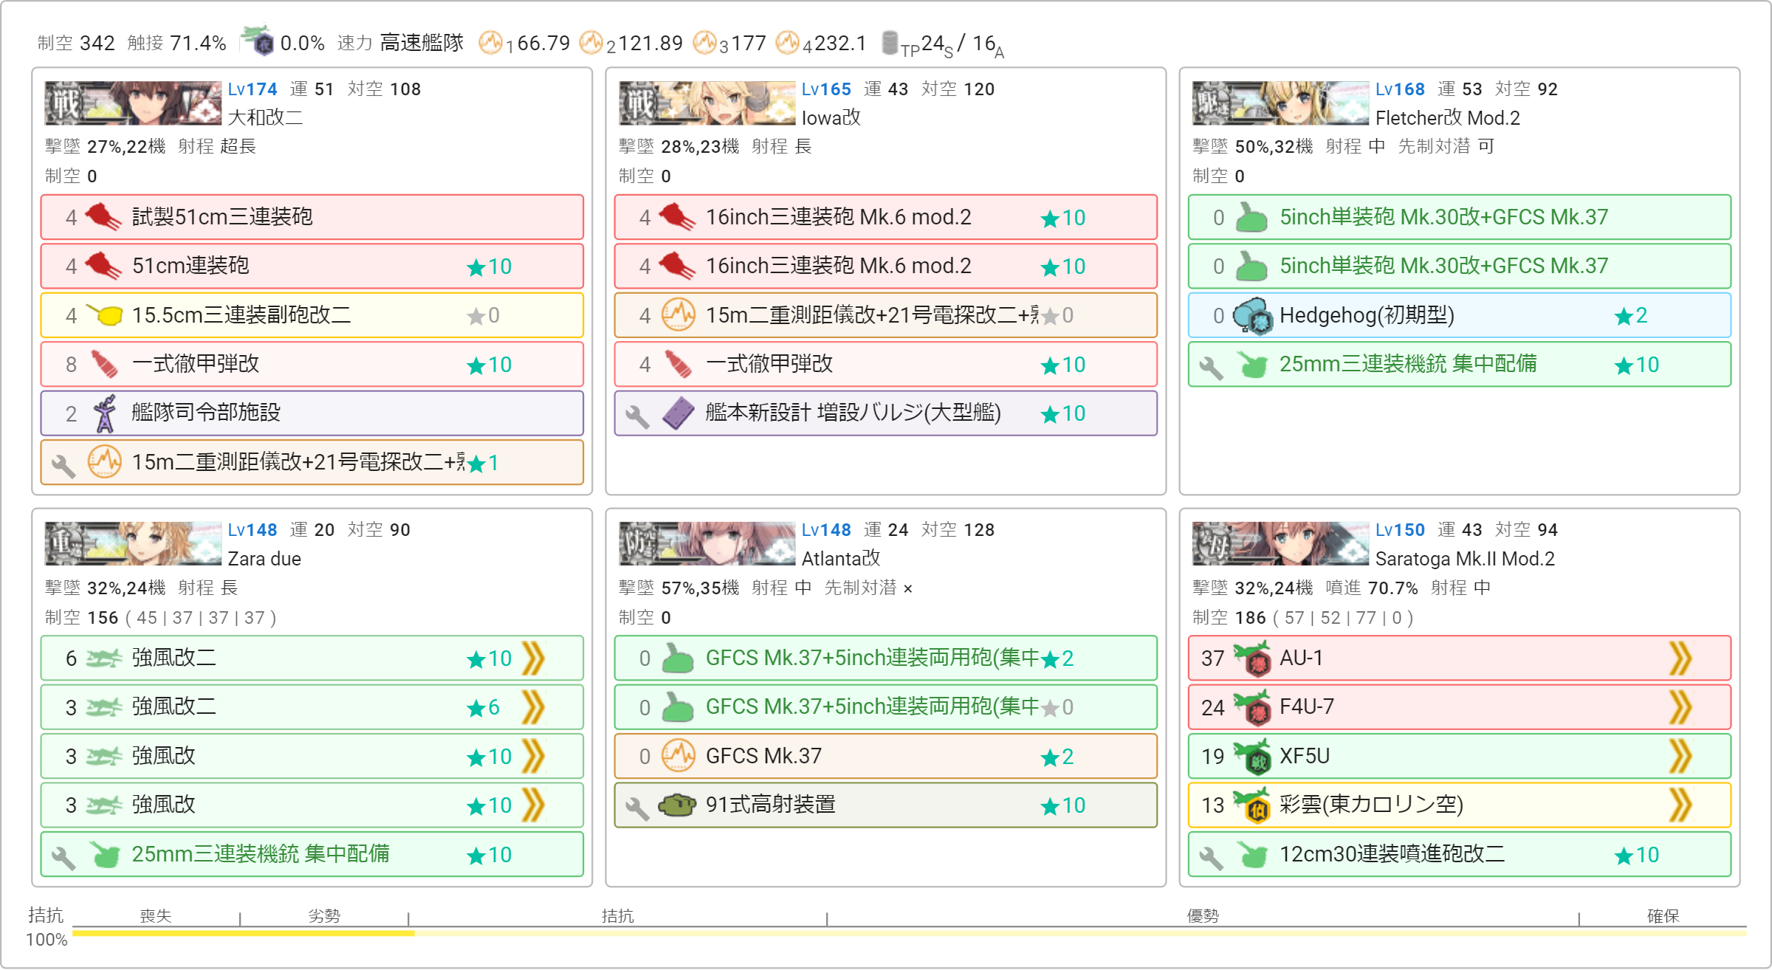Click the fourth LoS radar icon showing 232.1
This screenshot has height=970, width=1772.
(787, 42)
